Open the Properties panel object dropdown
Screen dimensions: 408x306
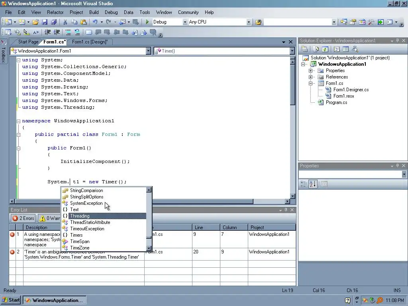(x=404, y=175)
